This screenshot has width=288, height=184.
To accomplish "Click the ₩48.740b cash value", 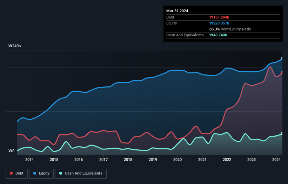I will pos(218,35).
